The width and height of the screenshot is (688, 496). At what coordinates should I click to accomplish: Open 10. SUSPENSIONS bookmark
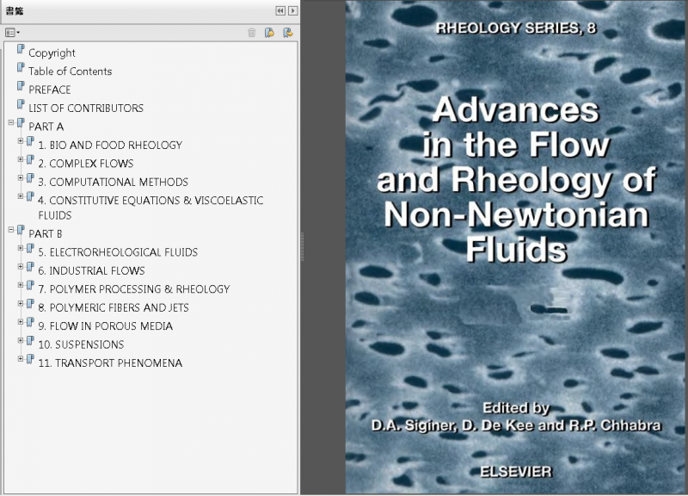(81, 344)
